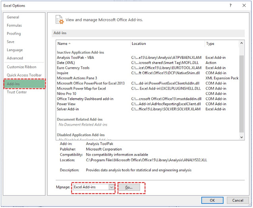Open the Formulas options category
The image size is (253, 208).
14,25
